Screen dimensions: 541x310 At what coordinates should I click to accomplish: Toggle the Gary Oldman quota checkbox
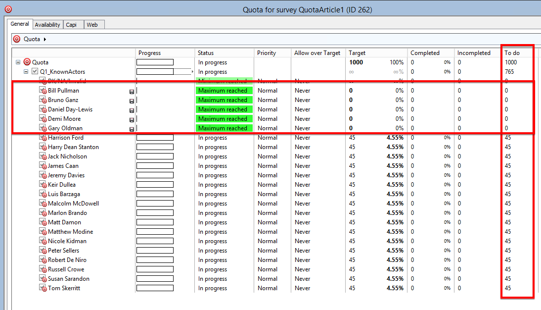coord(42,127)
